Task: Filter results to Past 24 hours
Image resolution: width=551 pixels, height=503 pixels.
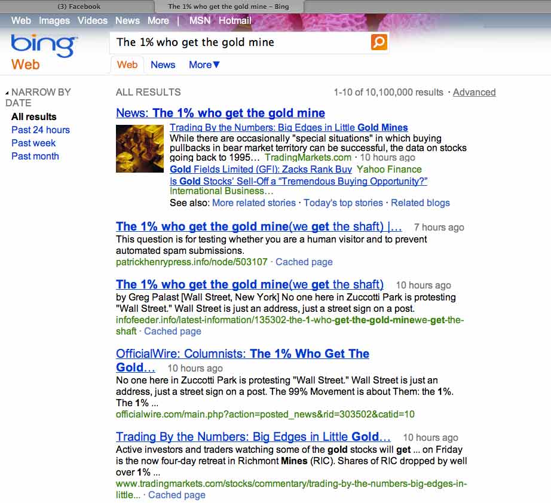Action: coord(41,130)
